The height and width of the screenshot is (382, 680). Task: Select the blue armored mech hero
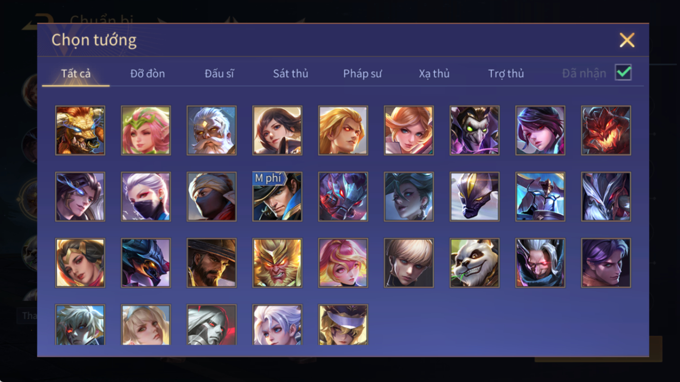click(540, 196)
